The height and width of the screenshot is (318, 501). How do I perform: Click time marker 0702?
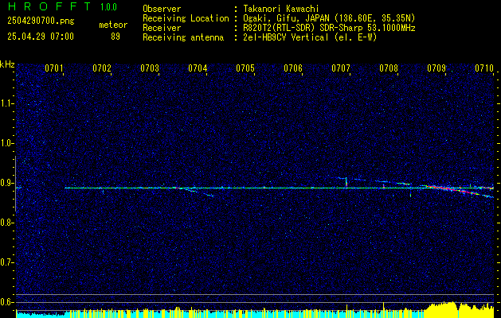[x=102, y=68]
